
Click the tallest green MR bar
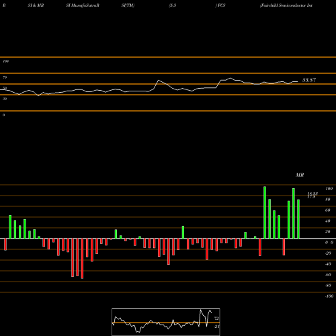[x=265, y=212]
